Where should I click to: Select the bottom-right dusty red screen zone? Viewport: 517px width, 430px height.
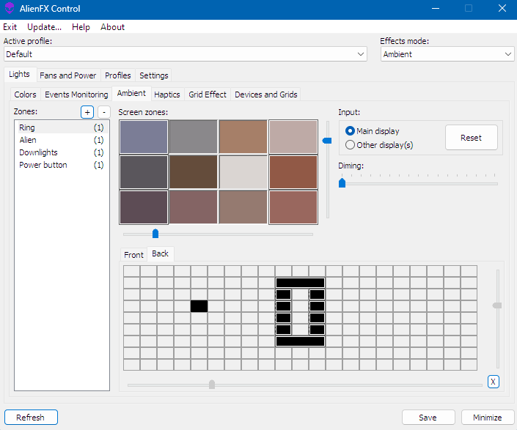[x=293, y=207]
